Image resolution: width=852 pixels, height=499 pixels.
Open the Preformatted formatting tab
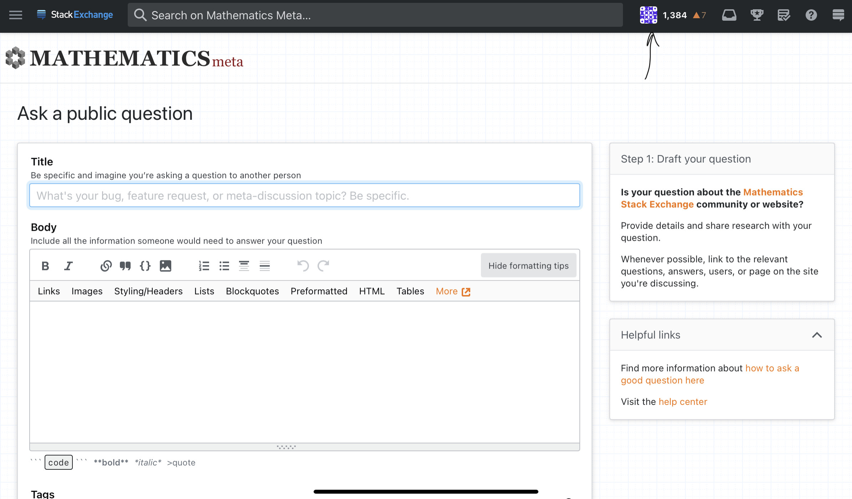(319, 291)
